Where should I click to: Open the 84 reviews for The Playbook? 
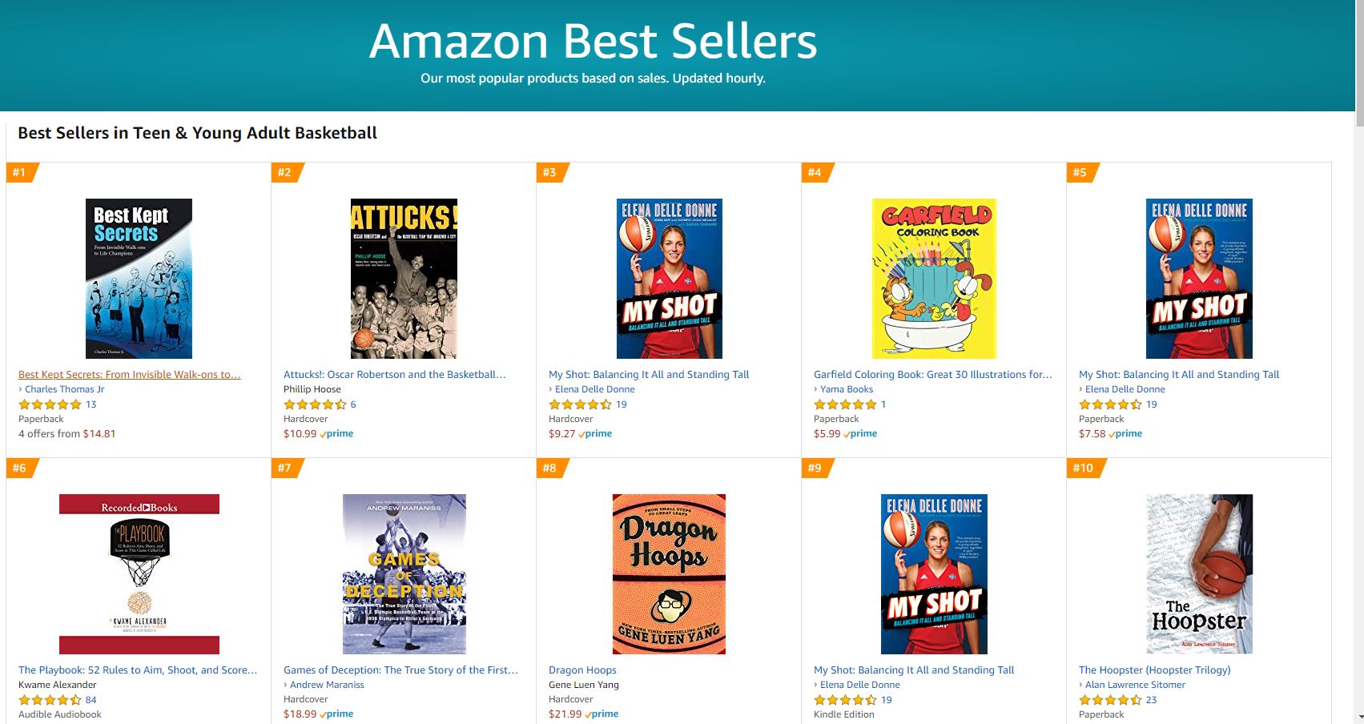point(91,700)
